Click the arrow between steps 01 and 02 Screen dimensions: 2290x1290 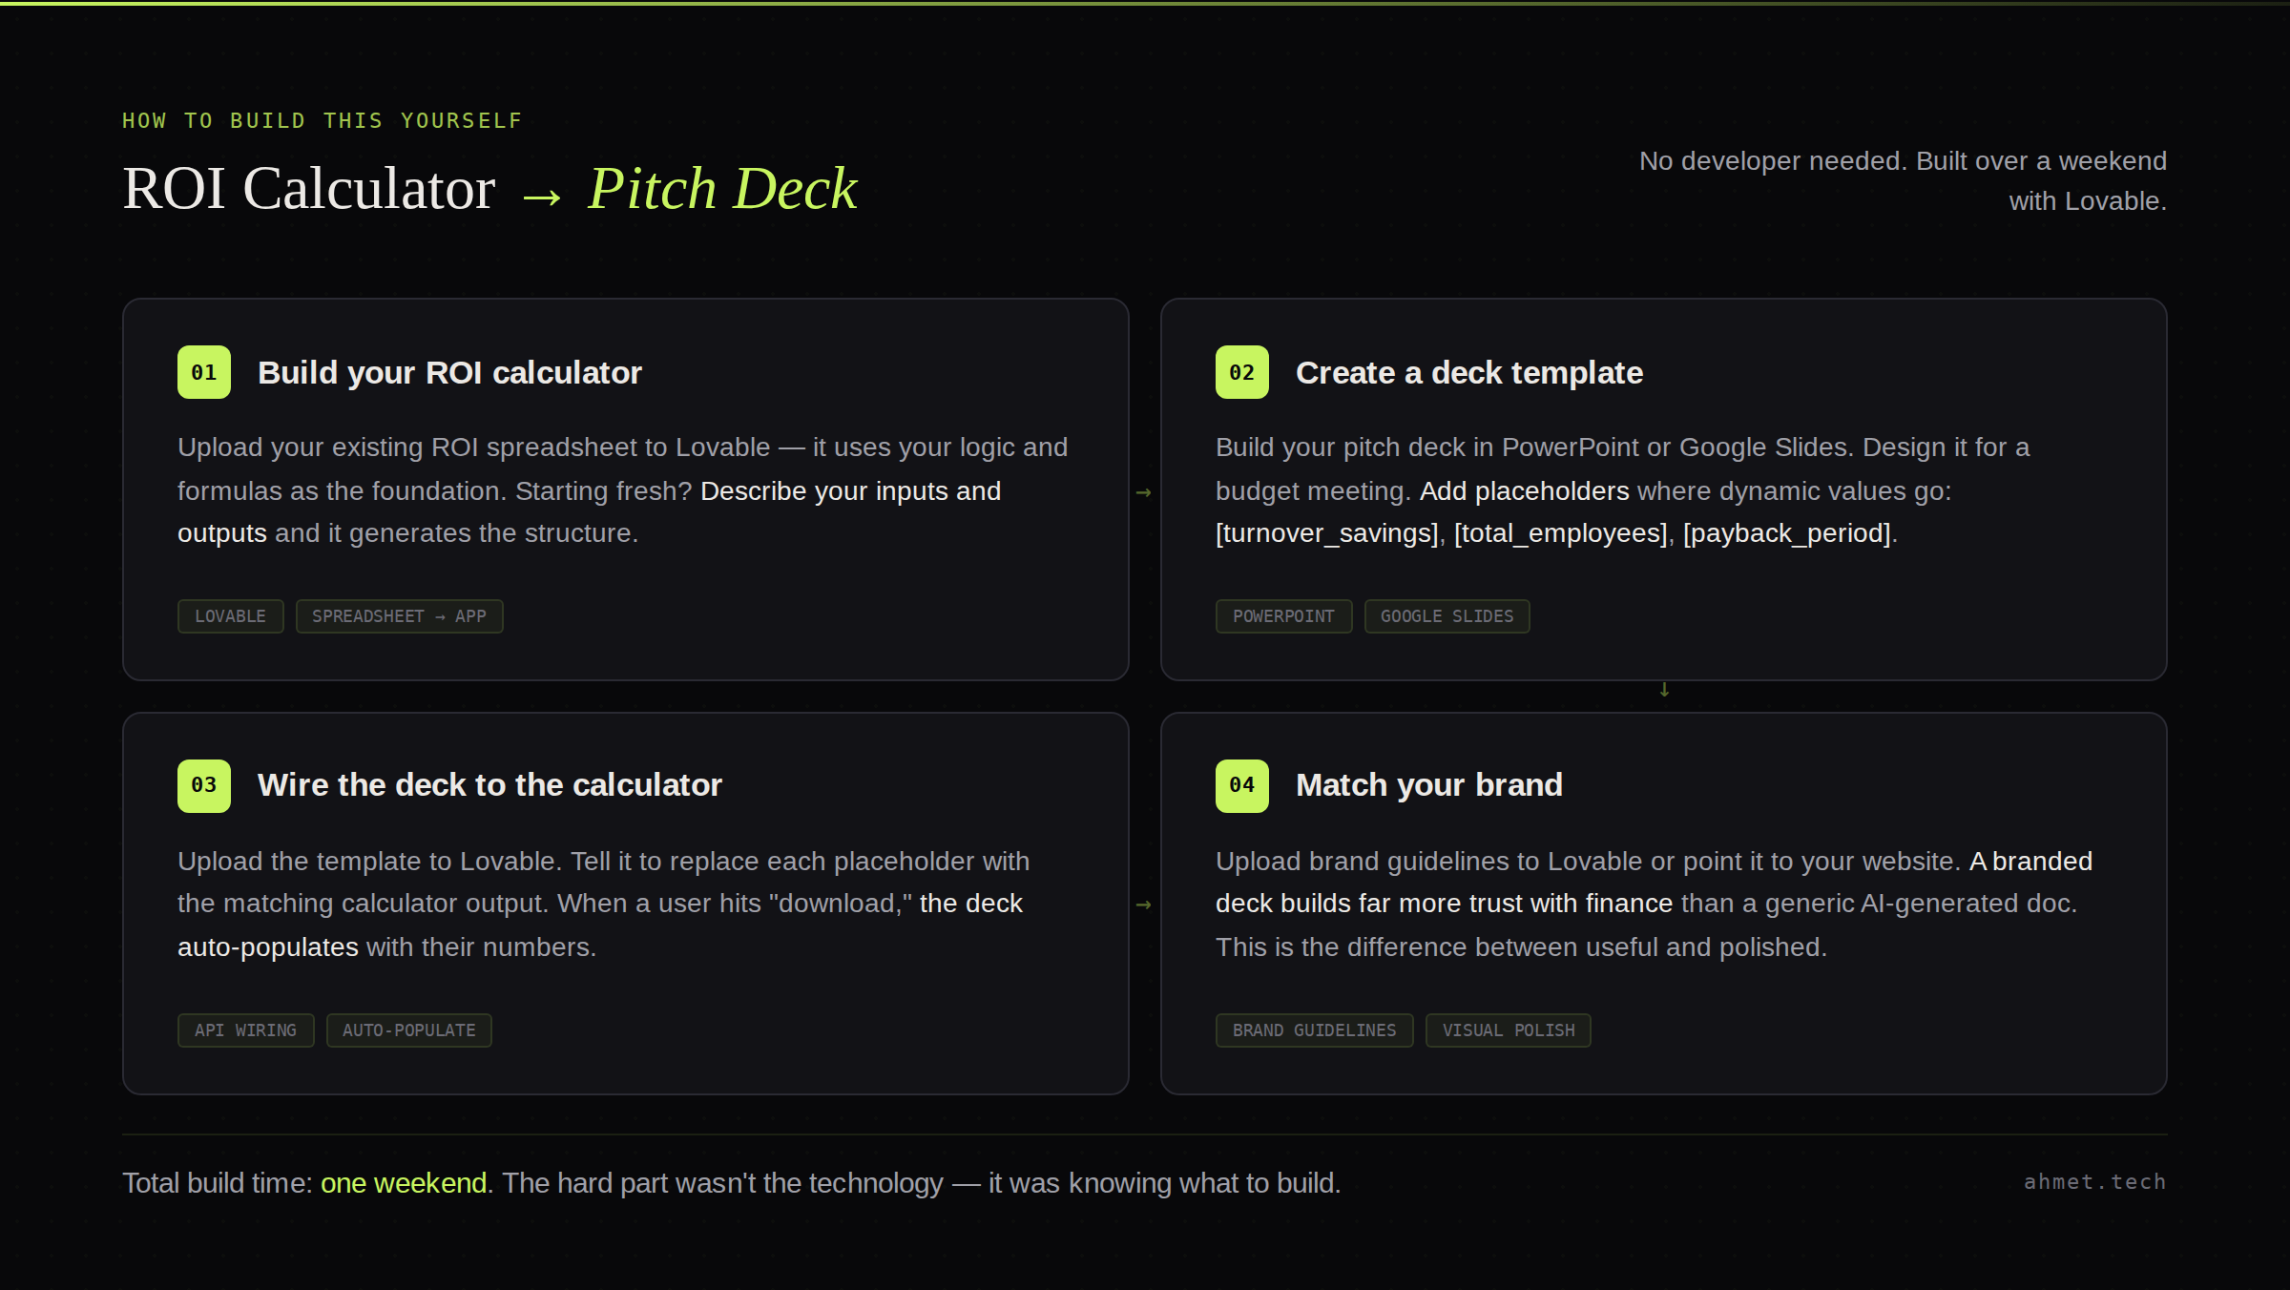click(1144, 492)
